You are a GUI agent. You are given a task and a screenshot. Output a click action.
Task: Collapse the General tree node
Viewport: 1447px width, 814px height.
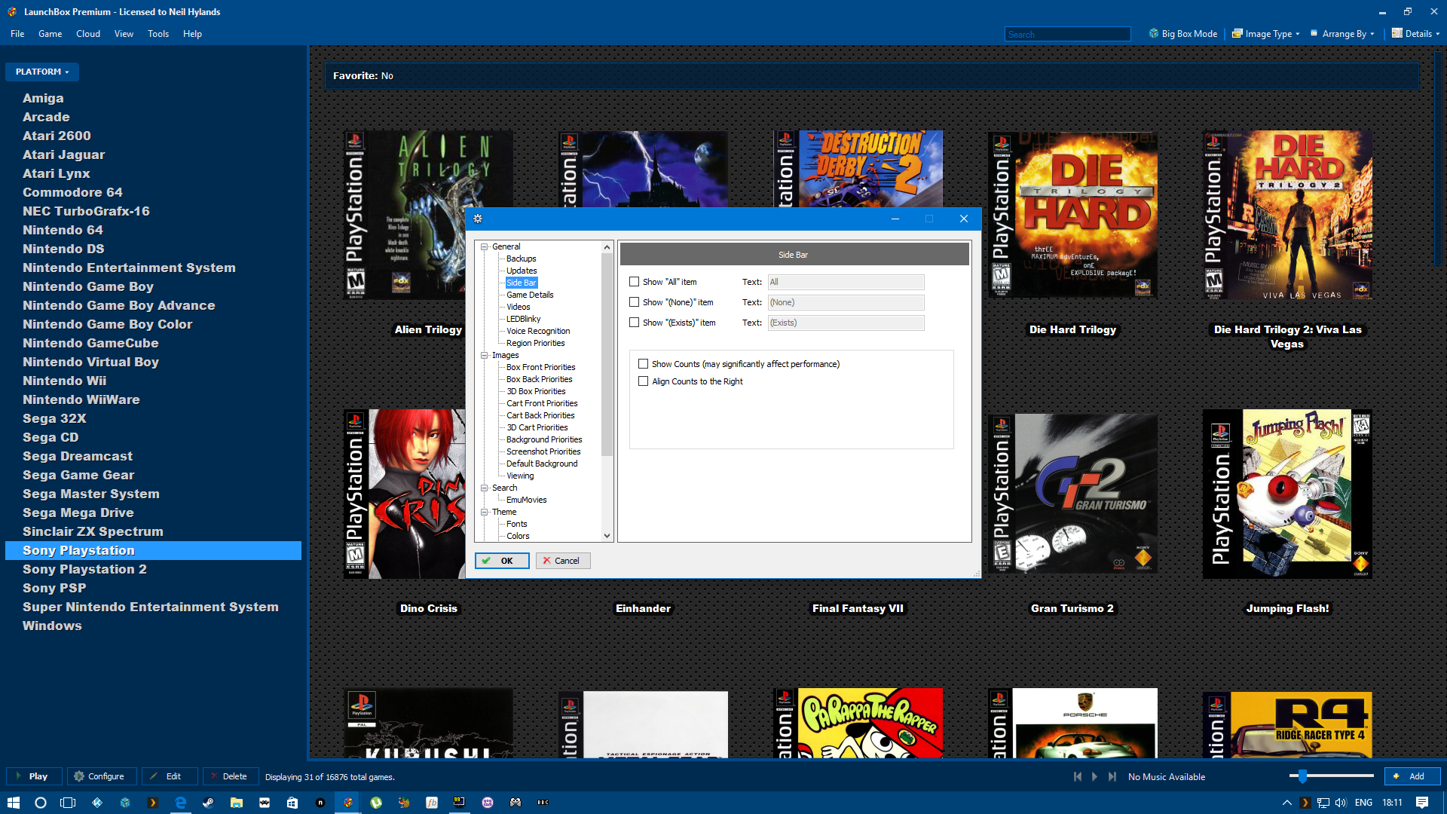tap(485, 246)
